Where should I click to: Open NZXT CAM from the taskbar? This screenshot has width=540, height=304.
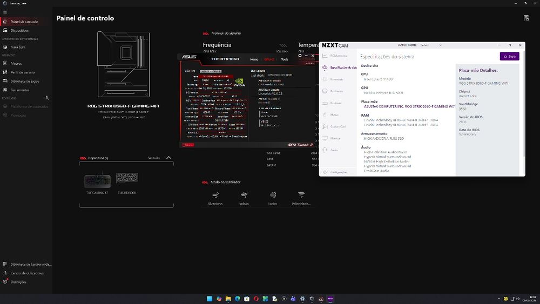click(x=330, y=299)
